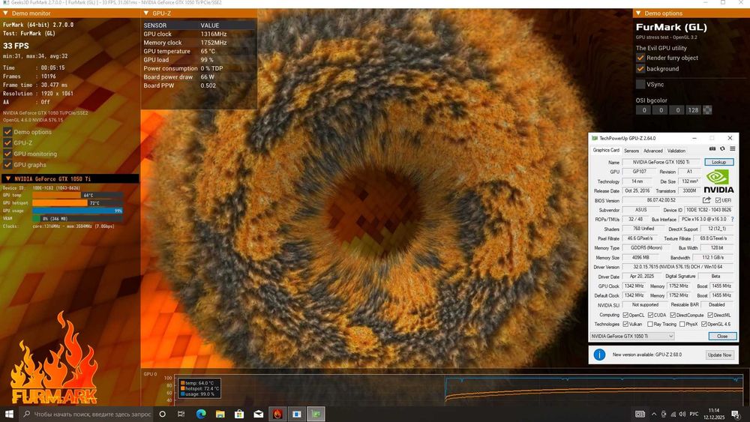Viewport: 750px width, 422px height.
Task: Click the GPU Name field in GPU-Z
Action: [x=661, y=162]
